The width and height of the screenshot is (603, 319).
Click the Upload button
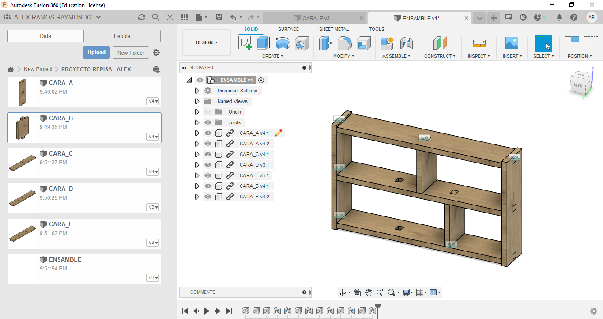(x=96, y=53)
